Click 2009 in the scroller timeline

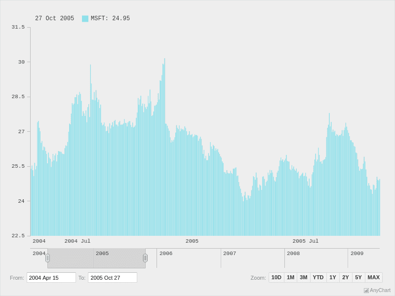coord(357,254)
